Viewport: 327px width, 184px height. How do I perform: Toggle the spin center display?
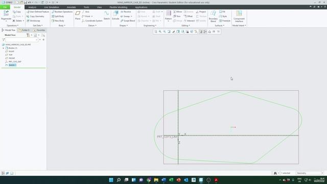tap(205, 32)
